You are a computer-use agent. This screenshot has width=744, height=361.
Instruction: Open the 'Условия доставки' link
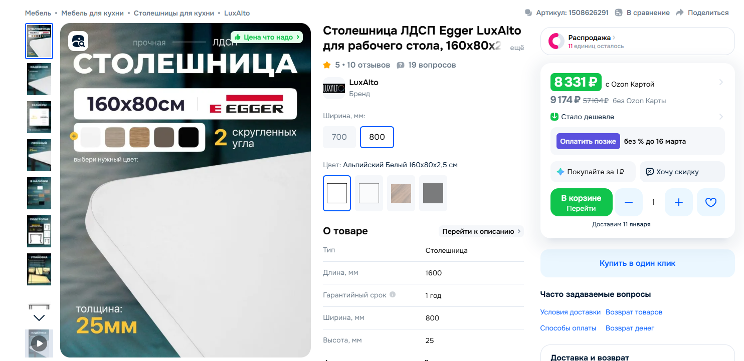click(571, 312)
